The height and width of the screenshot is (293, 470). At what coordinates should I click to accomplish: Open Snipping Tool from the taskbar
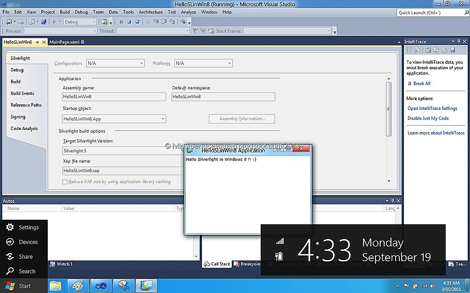[123, 286]
